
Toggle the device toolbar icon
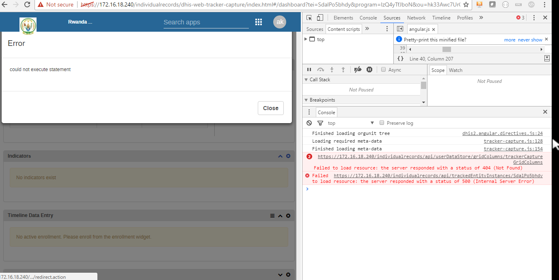tap(320, 18)
